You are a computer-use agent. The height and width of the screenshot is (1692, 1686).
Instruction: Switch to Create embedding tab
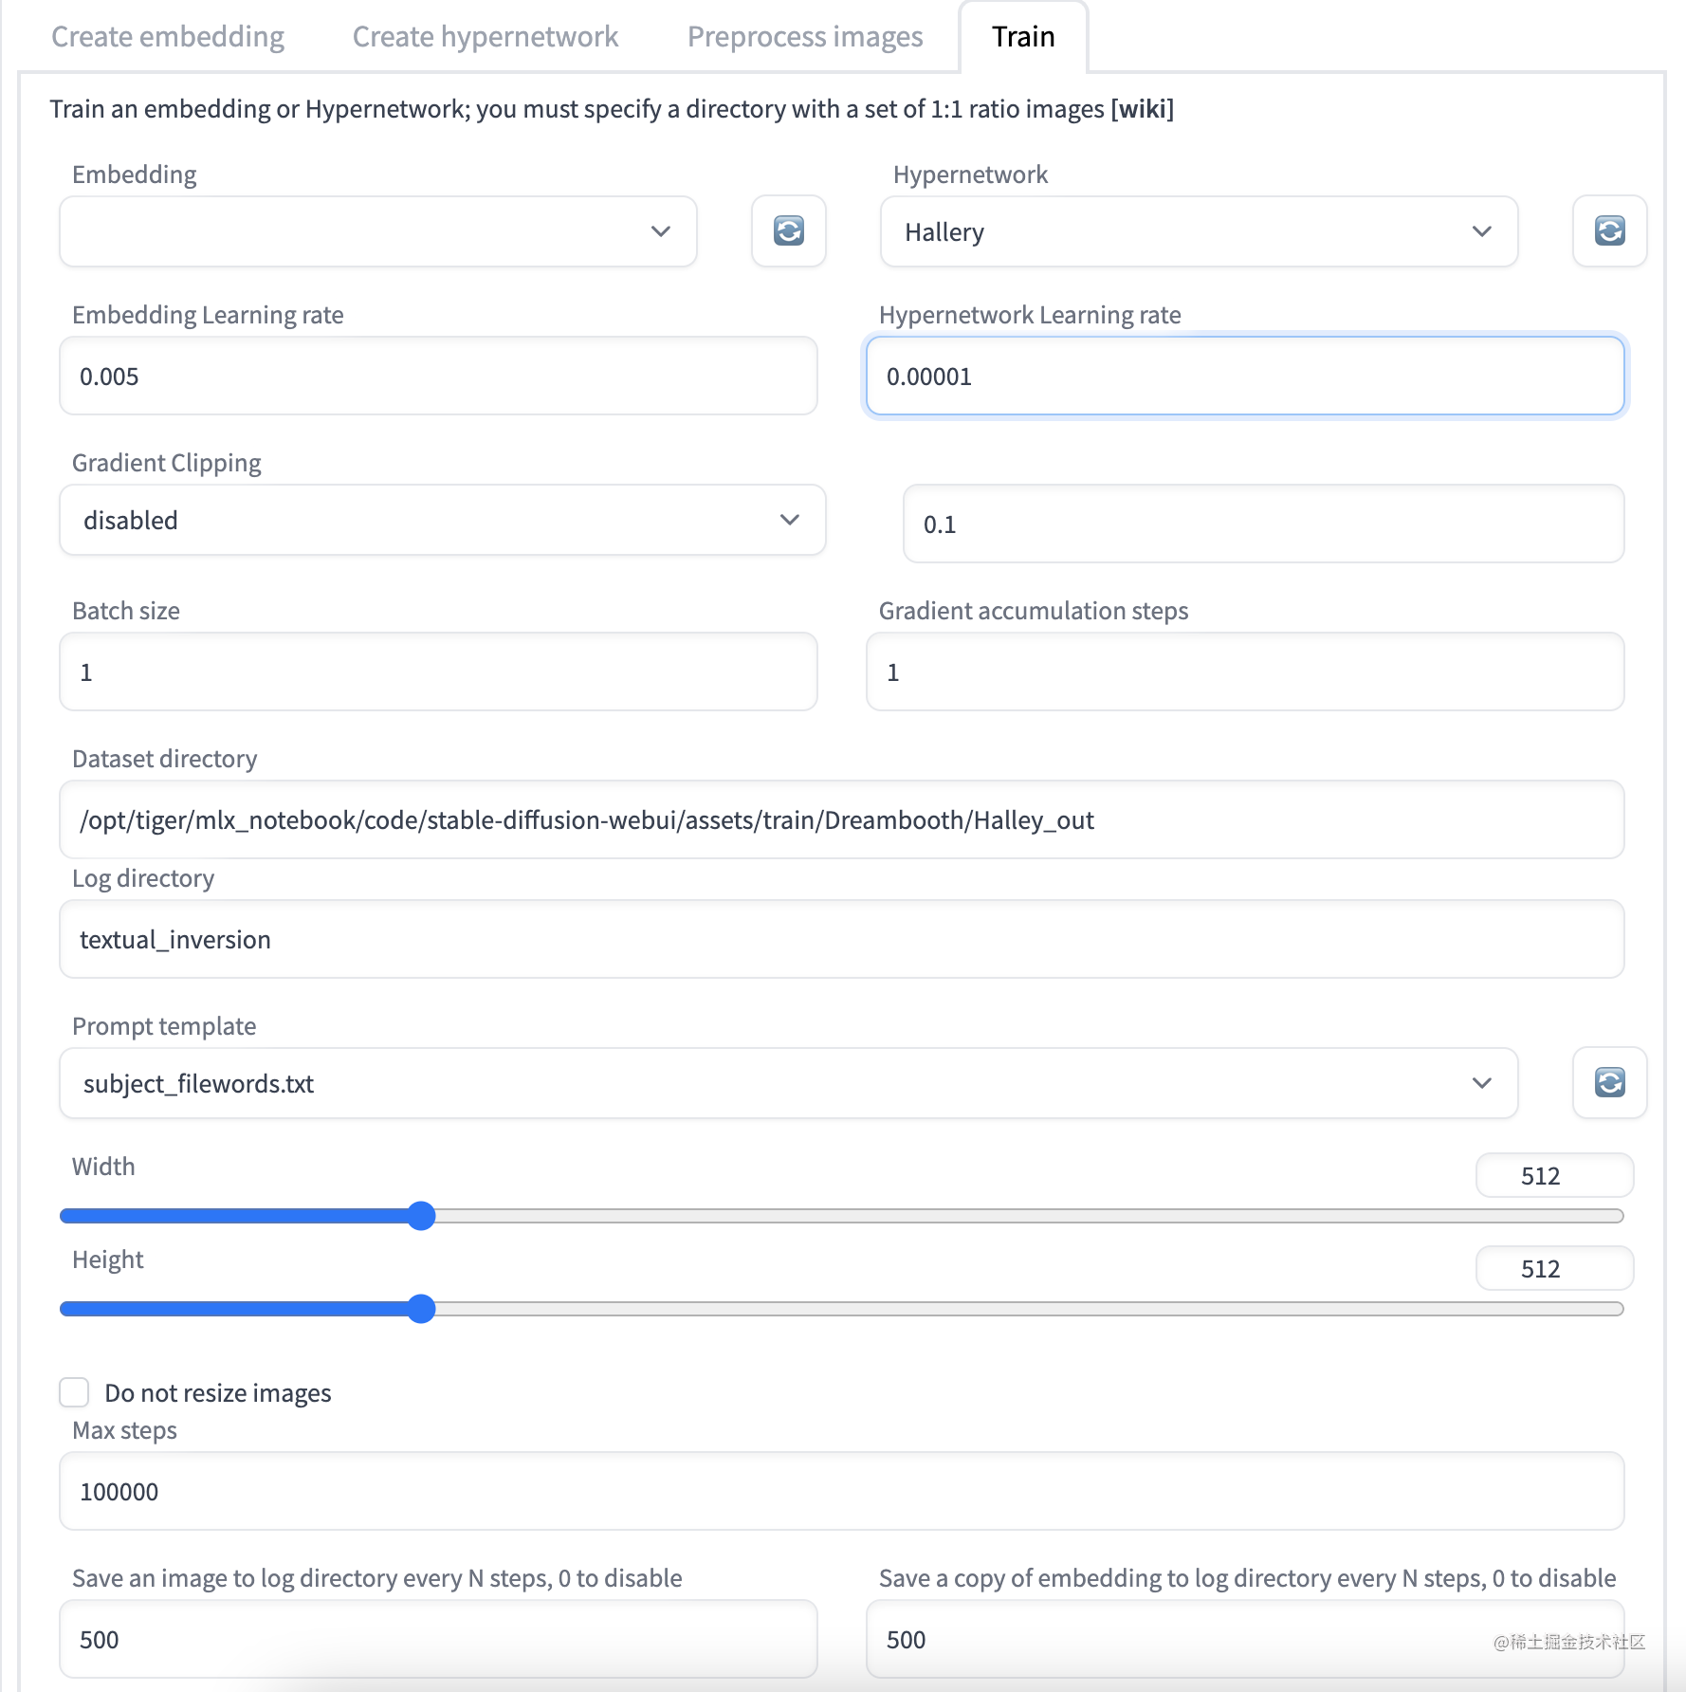click(168, 36)
